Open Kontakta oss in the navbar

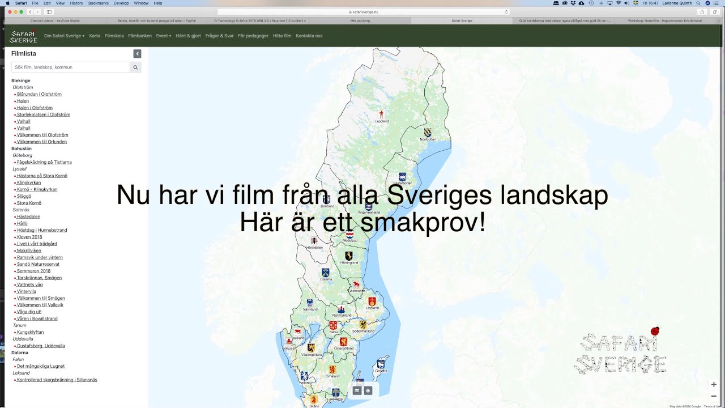point(309,36)
